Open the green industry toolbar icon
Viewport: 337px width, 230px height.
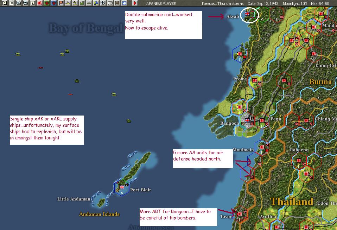[x=82, y=3]
